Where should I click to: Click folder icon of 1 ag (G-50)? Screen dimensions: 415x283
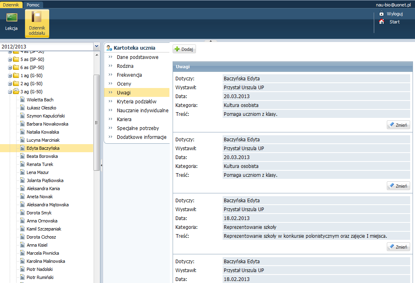[16, 75]
